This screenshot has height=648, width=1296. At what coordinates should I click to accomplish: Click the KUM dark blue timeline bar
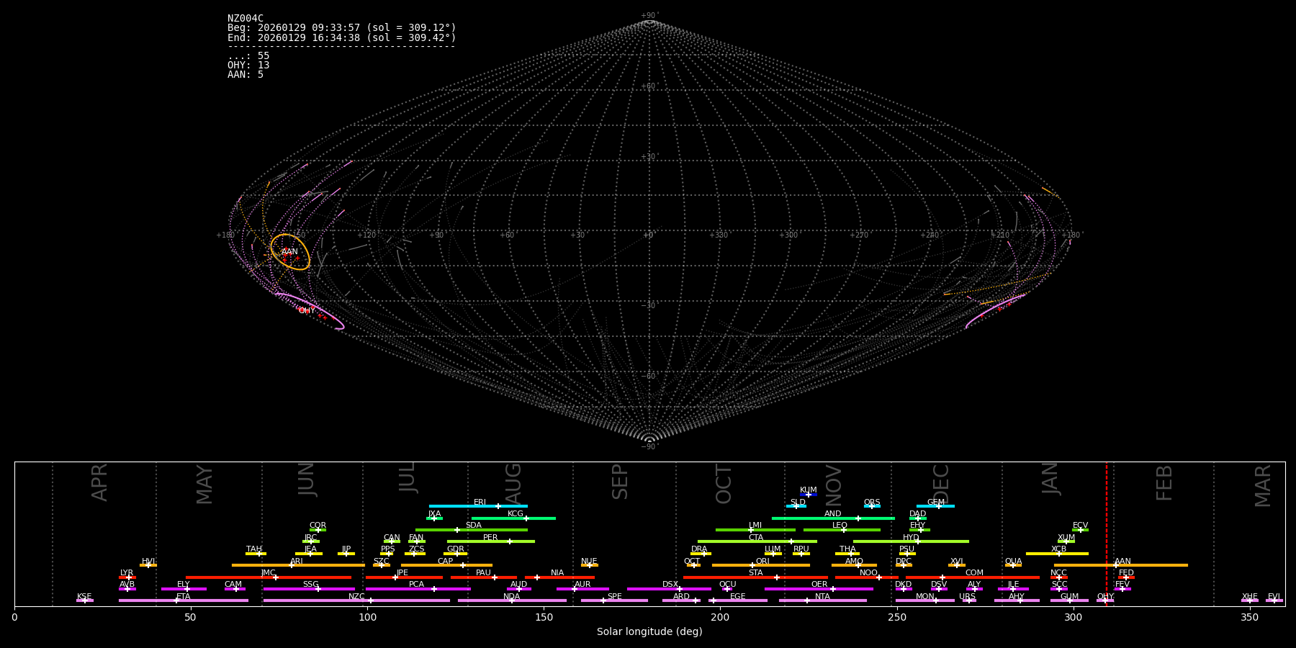[809, 495]
